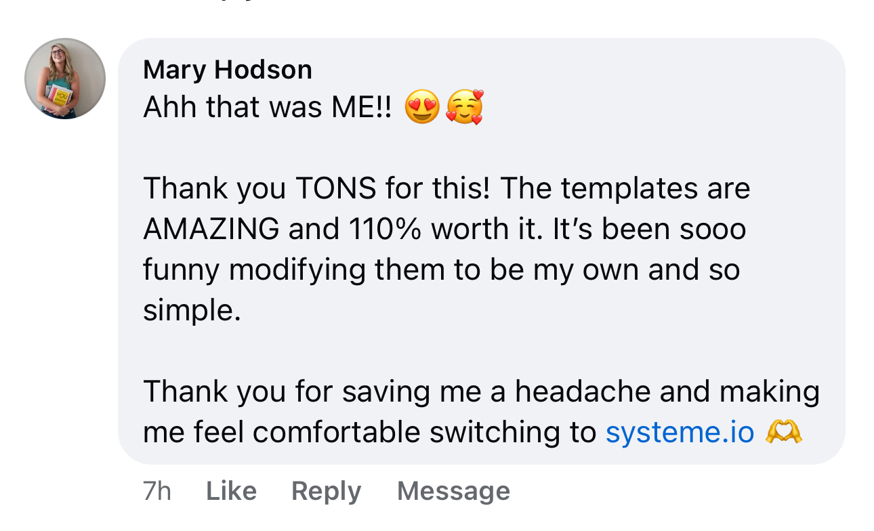Viewport: 874px width, 531px height.
Task: Click the 7h comment timestamp
Action: click(x=157, y=491)
